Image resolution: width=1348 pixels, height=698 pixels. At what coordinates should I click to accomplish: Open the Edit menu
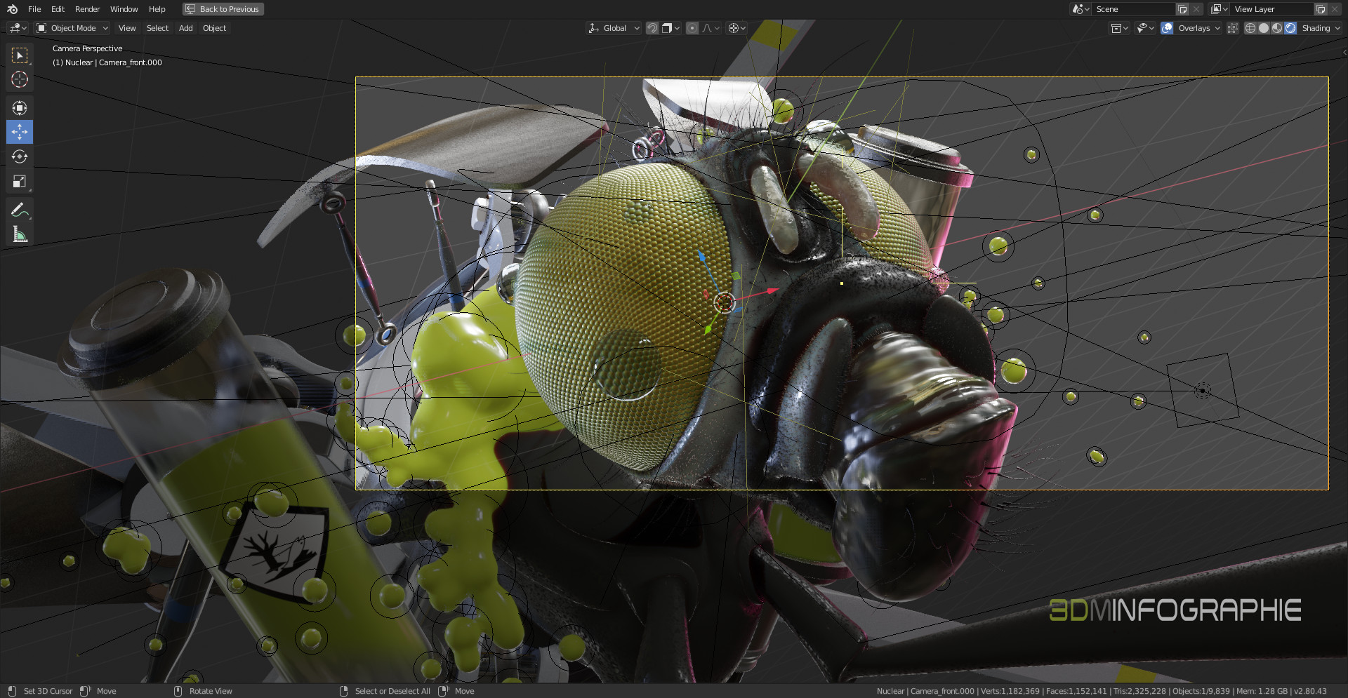coord(58,9)
